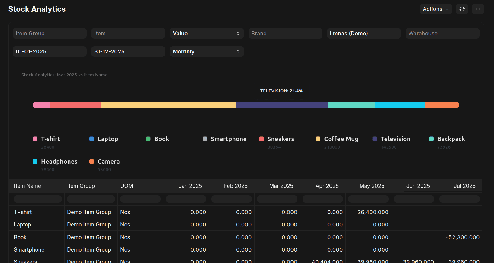
Task: Toggle the Headphones legend marker
Action: pyautogui.click(x=35, y=162)
